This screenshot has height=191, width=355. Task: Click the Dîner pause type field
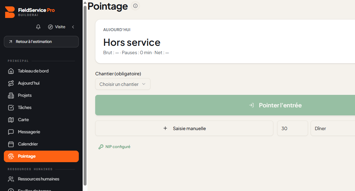click(333, 128)
